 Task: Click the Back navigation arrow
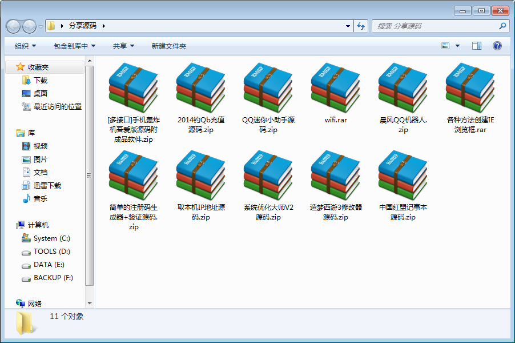tap(14, 26)
